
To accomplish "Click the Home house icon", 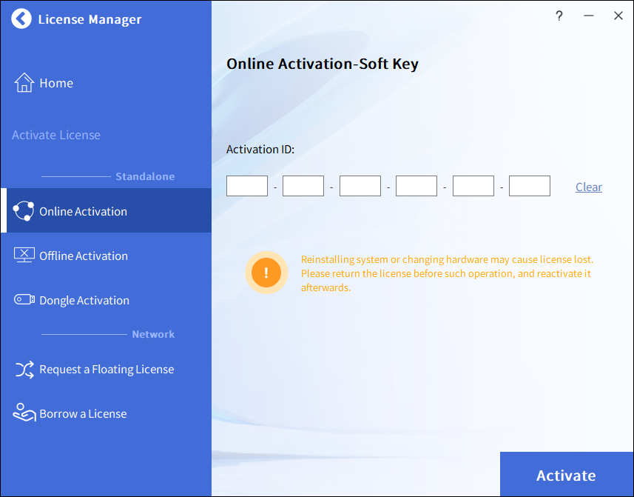I will pyautogui.click(x=24, y=83).
